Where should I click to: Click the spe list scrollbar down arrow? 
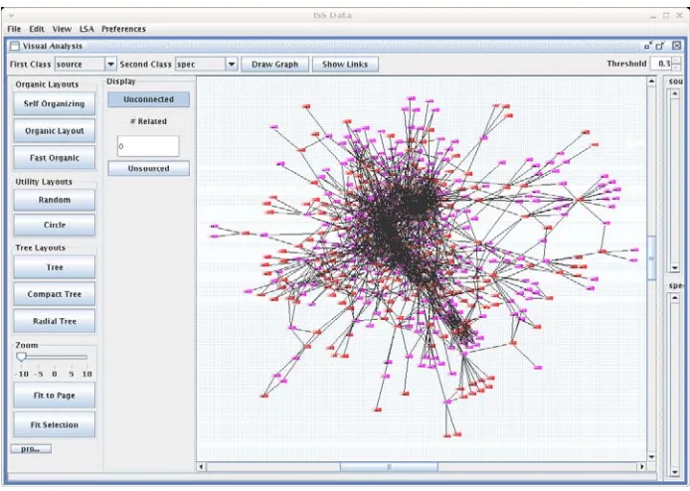click(675, 472)
